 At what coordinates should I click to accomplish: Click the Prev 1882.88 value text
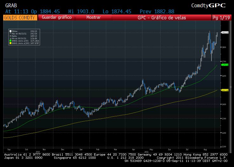coord(157,12)
